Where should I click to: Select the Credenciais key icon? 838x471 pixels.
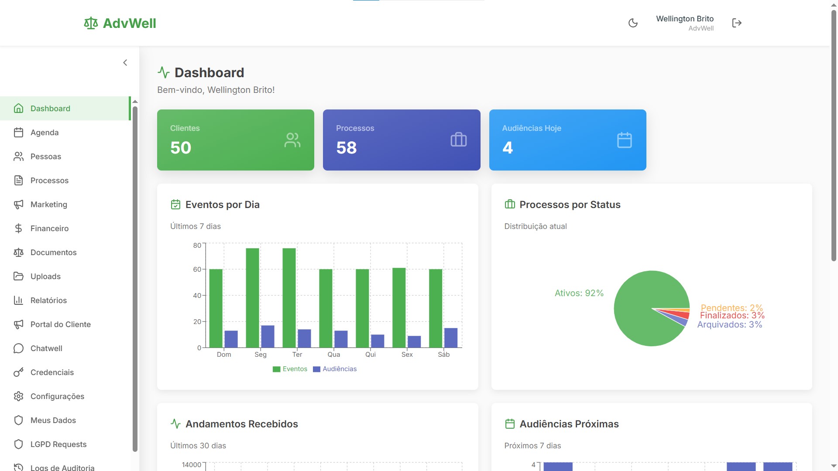(x=19, y=372)
